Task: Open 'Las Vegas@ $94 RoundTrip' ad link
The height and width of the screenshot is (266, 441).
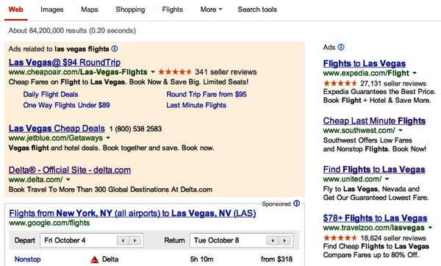Action: click(65, 62)
